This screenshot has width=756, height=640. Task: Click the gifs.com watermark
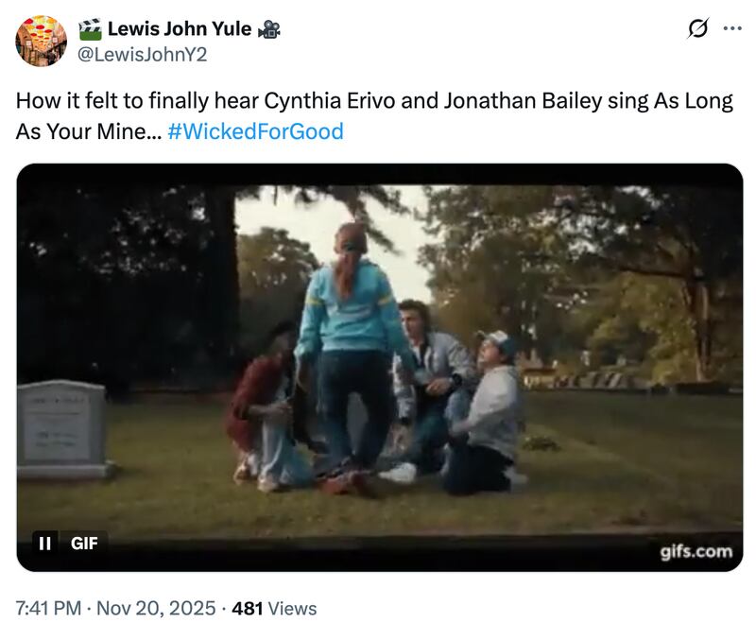[696, 551]
